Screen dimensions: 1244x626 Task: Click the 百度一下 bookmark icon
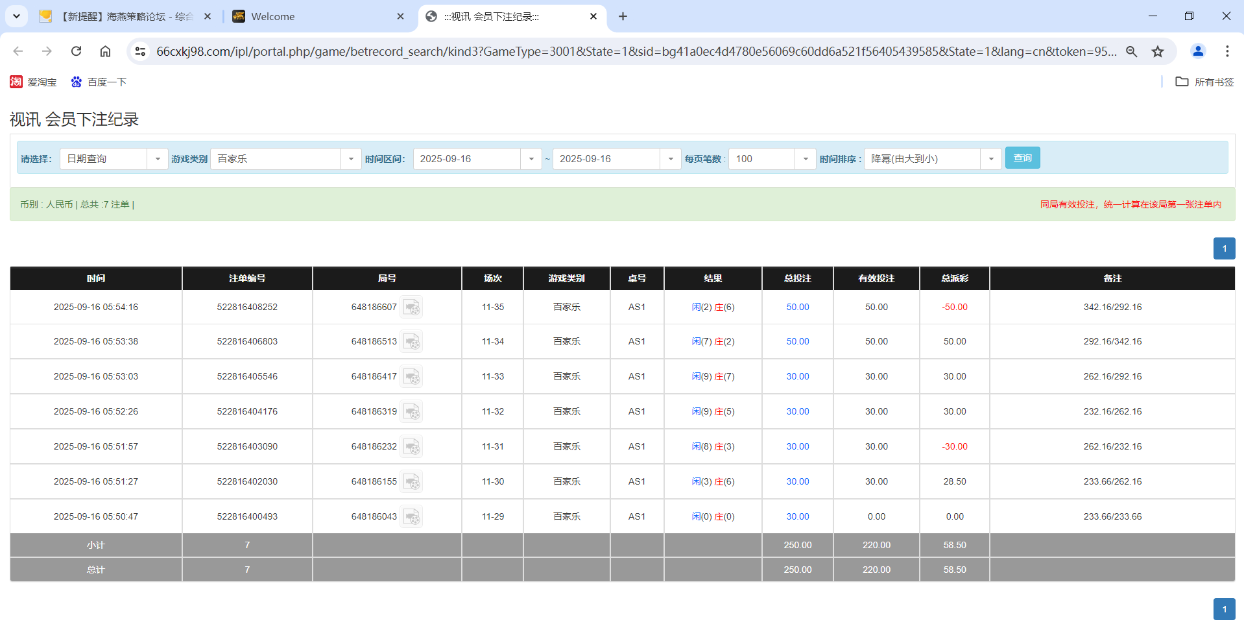(76, 82)
